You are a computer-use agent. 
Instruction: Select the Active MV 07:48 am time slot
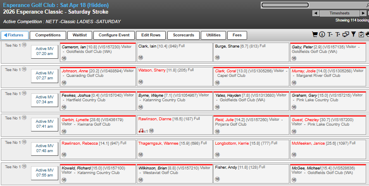pos(44,148)
